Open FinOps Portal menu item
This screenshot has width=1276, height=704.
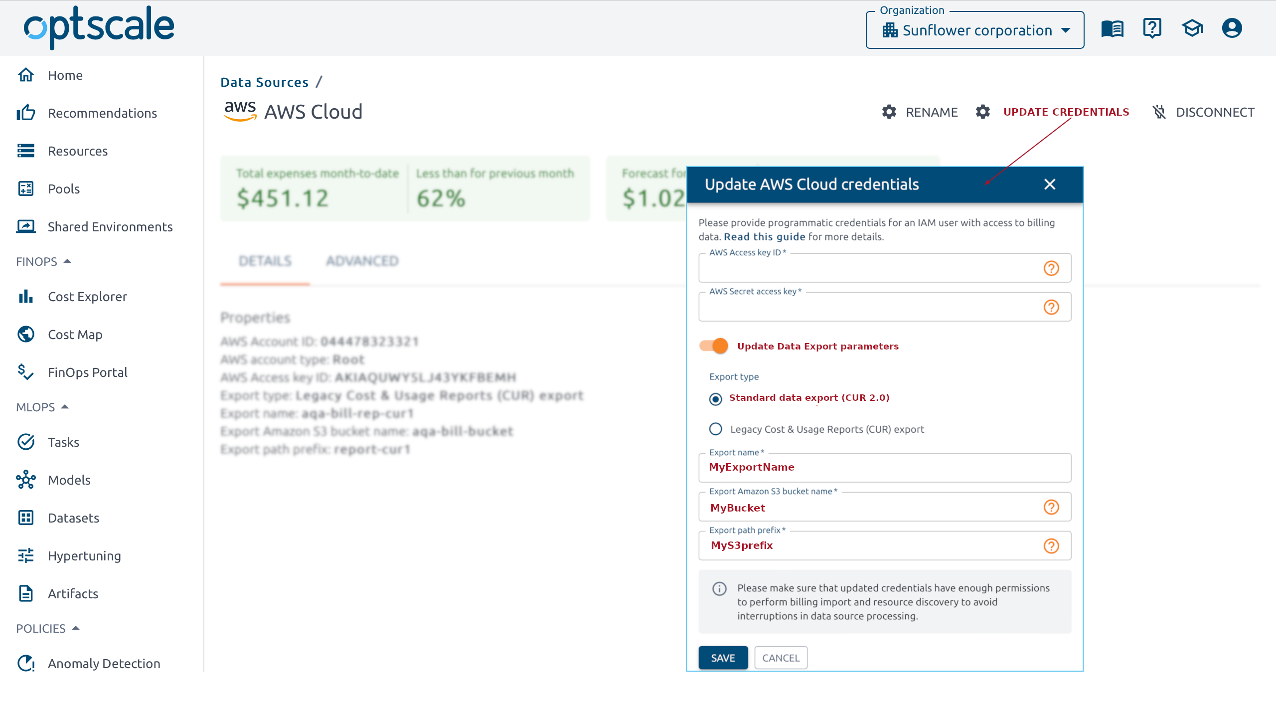tap(88, 372)
